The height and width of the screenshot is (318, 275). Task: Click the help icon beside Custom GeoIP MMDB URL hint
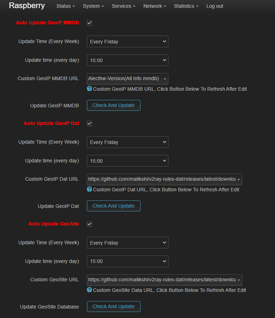click(x=89, y=89)
